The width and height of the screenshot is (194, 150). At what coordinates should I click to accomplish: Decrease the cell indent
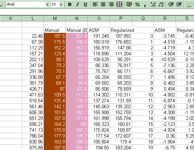click(171, 4)
